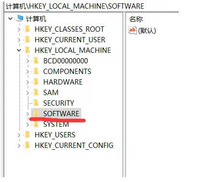Click the HARDWARE folder icon
The width and height of the screenshot is (210, 182).
tap(37, 82)
